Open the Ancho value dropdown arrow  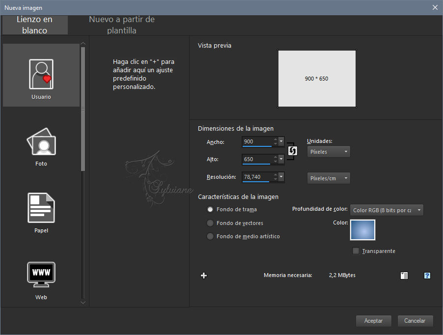[x=281, y=141]
